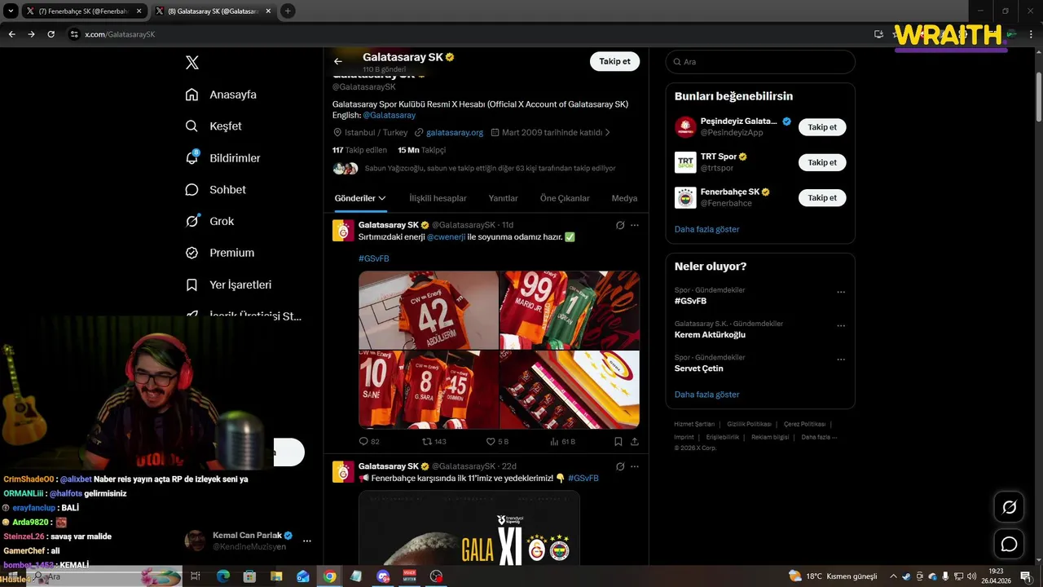View analytics showing 61 B views
The image size is (1043, 587).
tap(562, 441)
